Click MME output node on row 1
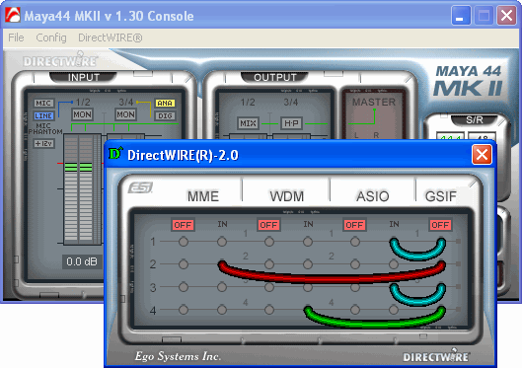Screen dimensions: 522x368 [x=184, y=242]
